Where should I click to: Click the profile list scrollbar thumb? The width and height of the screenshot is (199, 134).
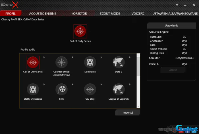pos(138,66)
